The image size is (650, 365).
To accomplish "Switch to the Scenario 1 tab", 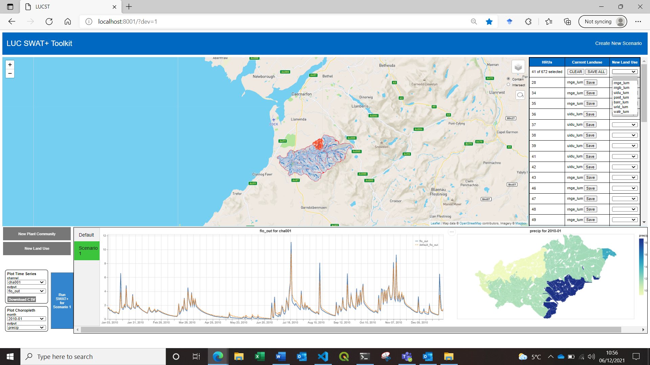I will [x=87, y=250].
